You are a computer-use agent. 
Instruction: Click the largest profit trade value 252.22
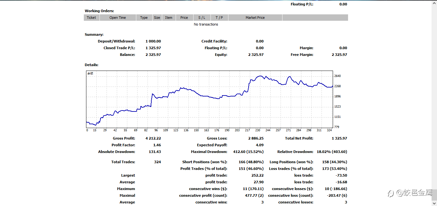pyautogui.click(x=258, y=175)
